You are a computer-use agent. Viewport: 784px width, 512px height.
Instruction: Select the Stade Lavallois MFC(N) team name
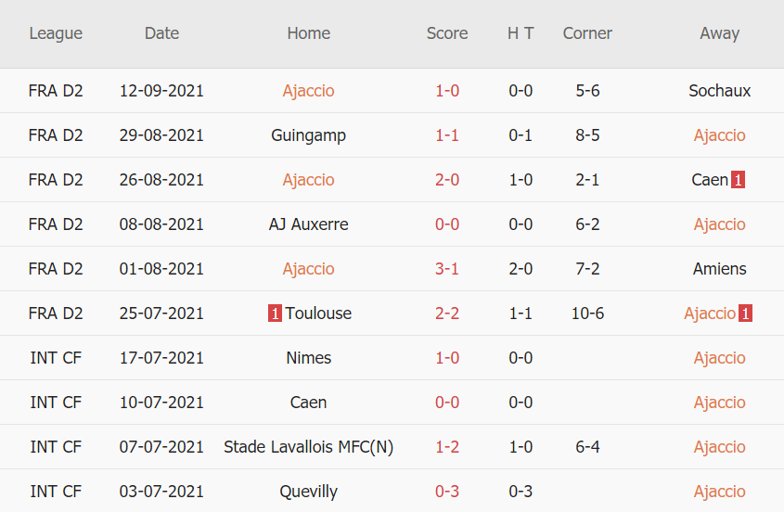(x=308, y=447)
